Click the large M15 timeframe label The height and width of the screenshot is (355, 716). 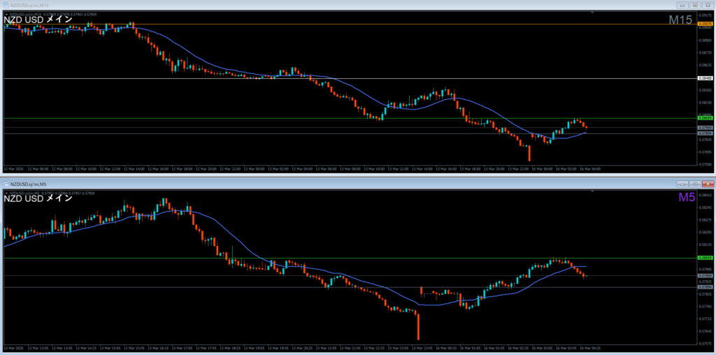[x=681, y=20]
